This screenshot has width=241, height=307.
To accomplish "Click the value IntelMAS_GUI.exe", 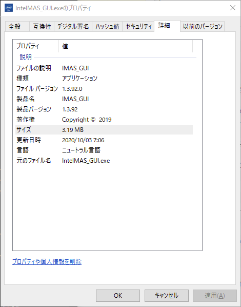I will pyautogui.click(x=86, y=161).
